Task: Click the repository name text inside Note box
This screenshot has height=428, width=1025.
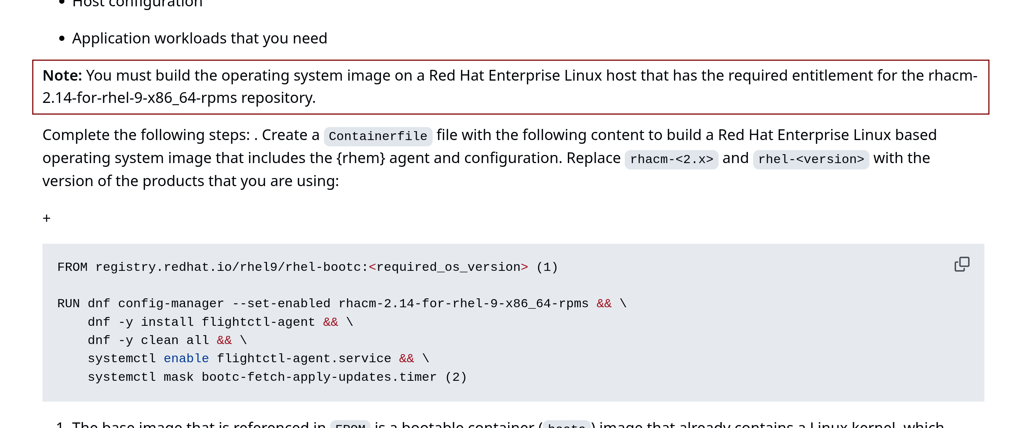Action: 139,98
